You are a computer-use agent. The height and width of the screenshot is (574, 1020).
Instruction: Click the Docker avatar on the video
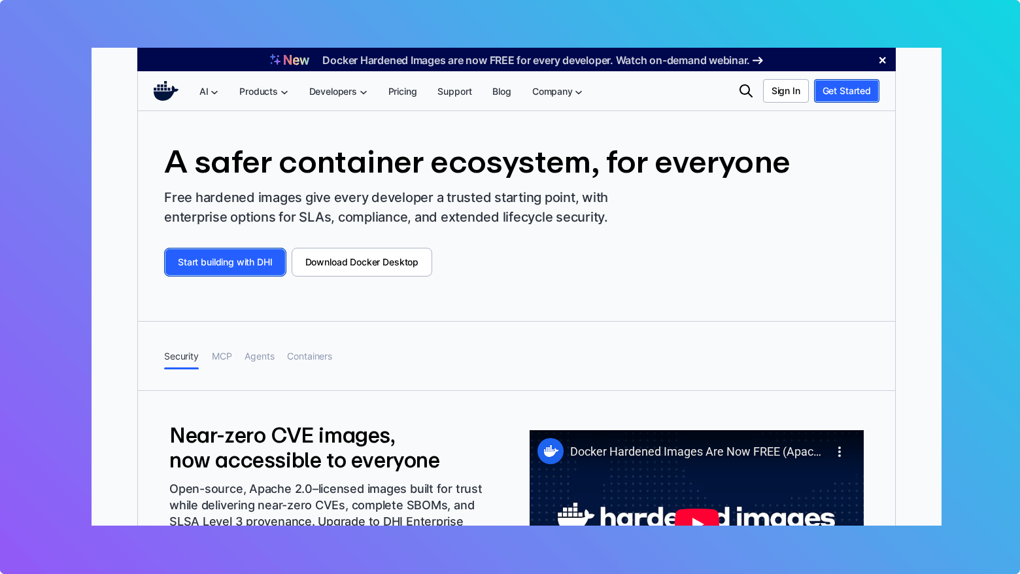[551, 451]
